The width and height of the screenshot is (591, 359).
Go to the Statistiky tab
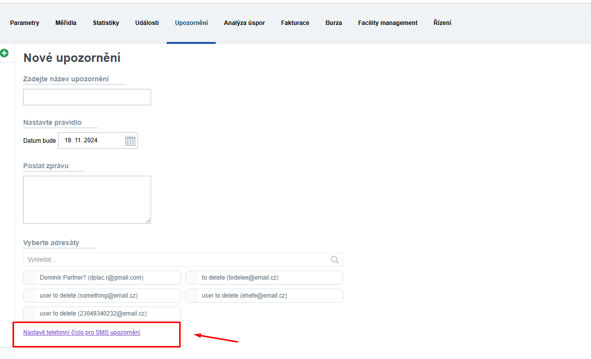click(106, 23)
